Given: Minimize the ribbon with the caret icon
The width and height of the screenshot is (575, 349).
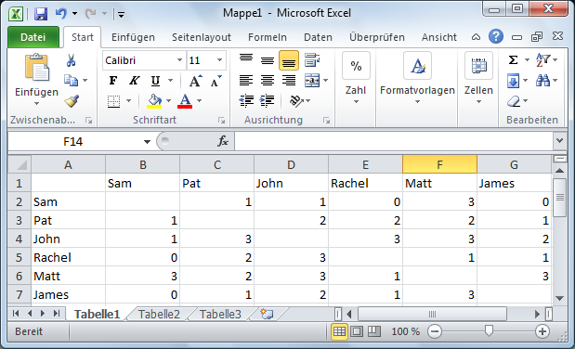Looking at the screenshot, I should 476,37.
